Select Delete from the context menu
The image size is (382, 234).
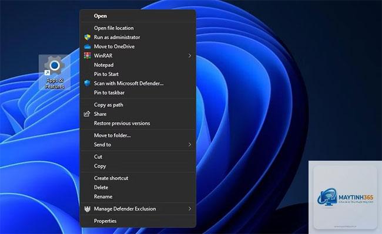[138, 188]
